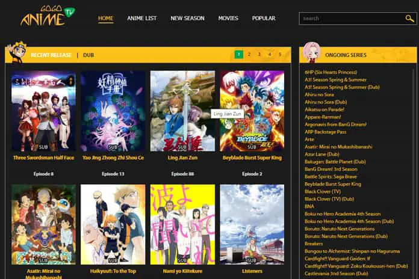Viewport: 419px width, 279px height.
Task: Open Boruto: Naruto Next Generations (Dub)
Action: click(346, 236)
